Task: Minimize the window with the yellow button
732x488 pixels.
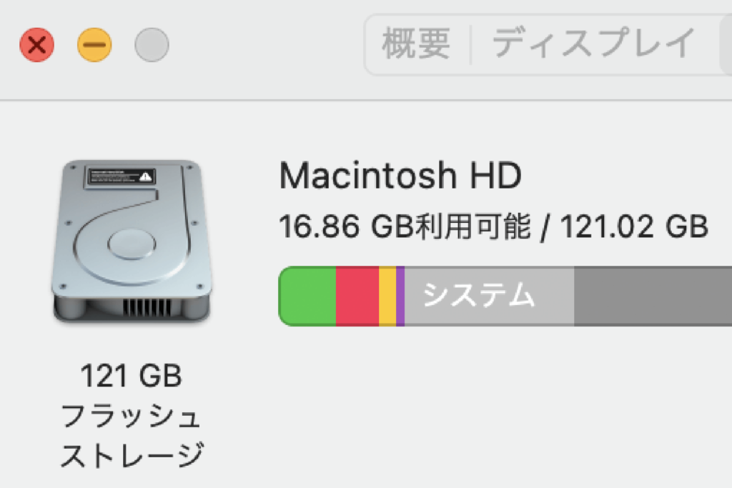Action: [x=94, y=46]
